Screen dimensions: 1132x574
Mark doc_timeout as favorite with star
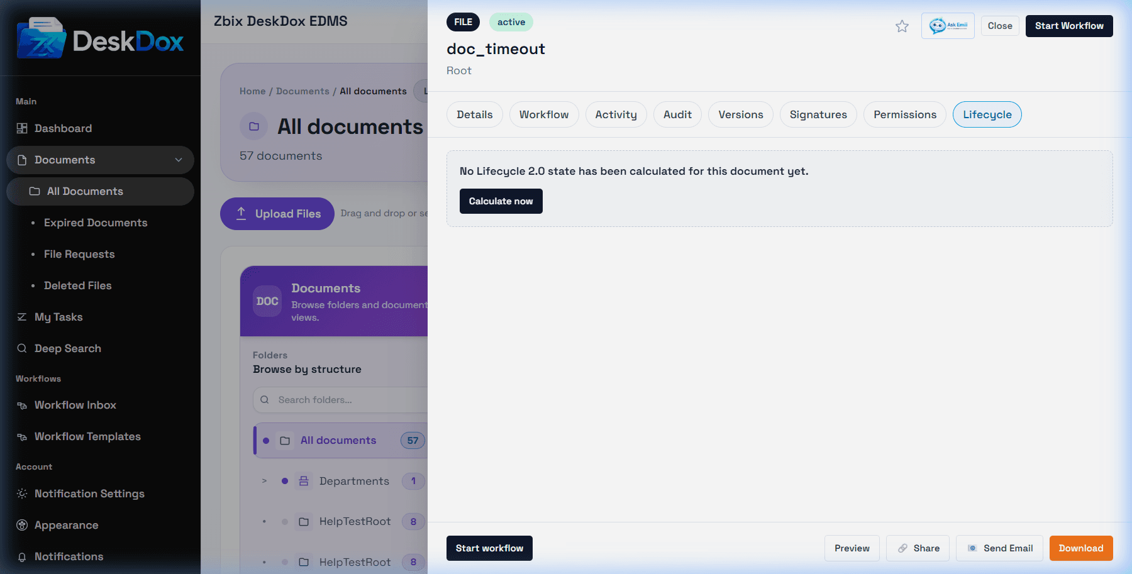[x=902, y=26]
